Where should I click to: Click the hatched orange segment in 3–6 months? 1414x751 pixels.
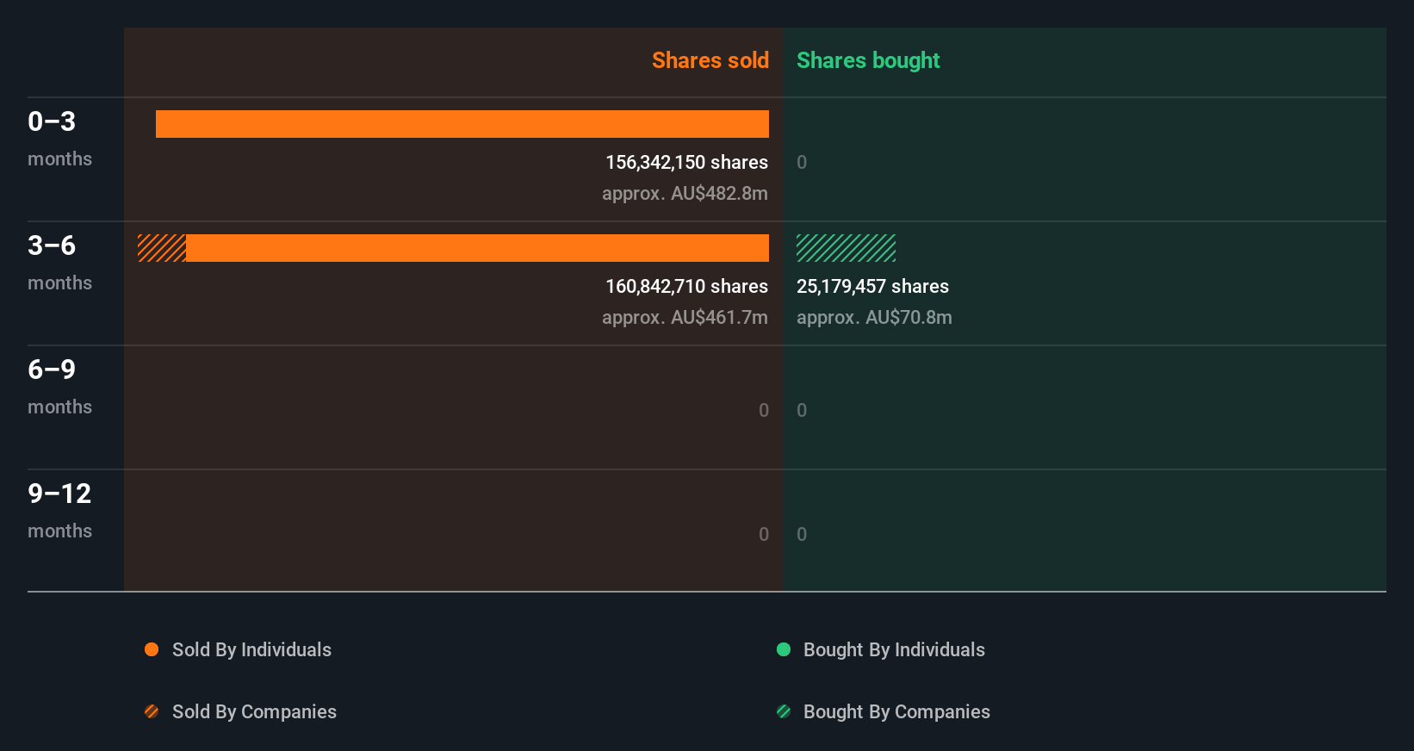(x=162, y=248)
